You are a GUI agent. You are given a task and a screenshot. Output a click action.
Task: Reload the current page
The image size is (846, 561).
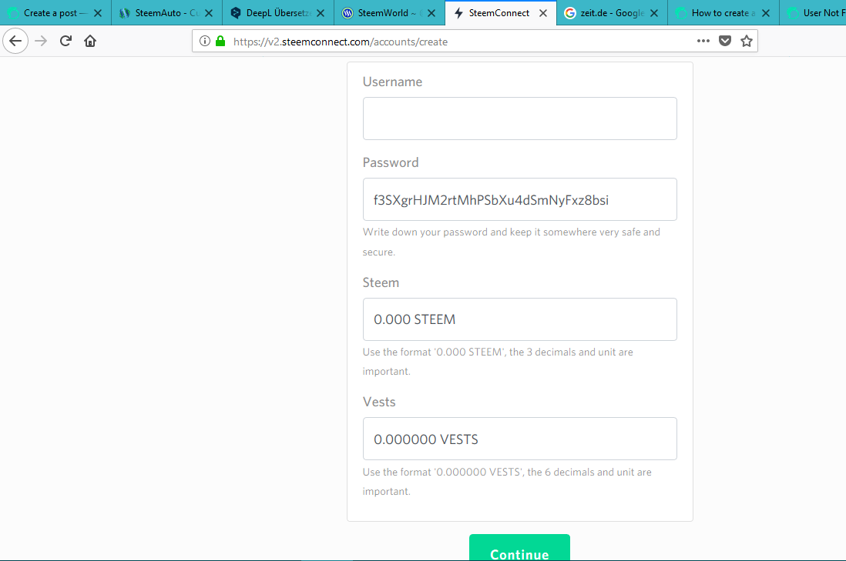(65, 41)
